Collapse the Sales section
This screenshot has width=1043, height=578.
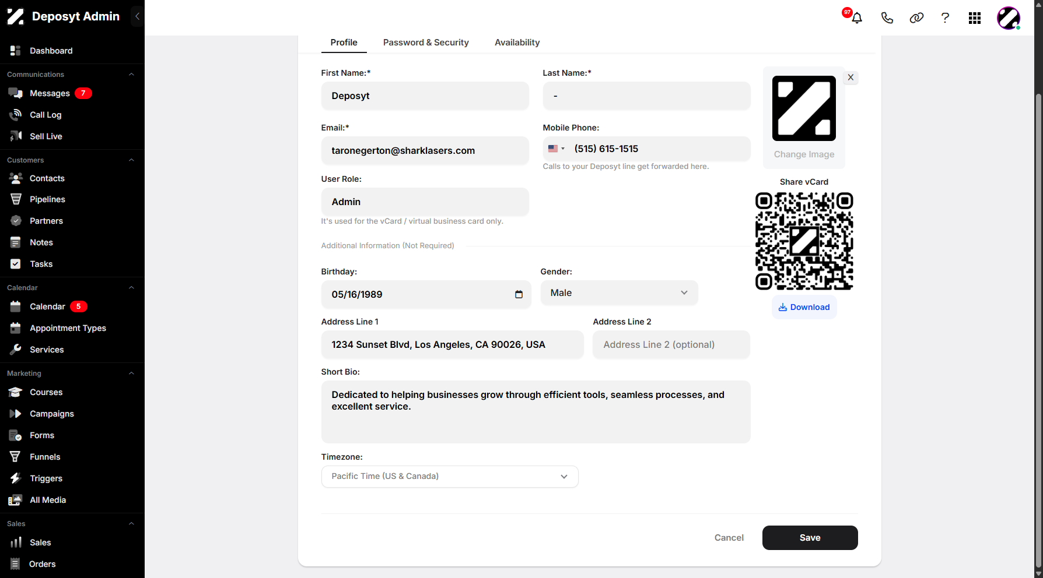click(x=131, y=524)
